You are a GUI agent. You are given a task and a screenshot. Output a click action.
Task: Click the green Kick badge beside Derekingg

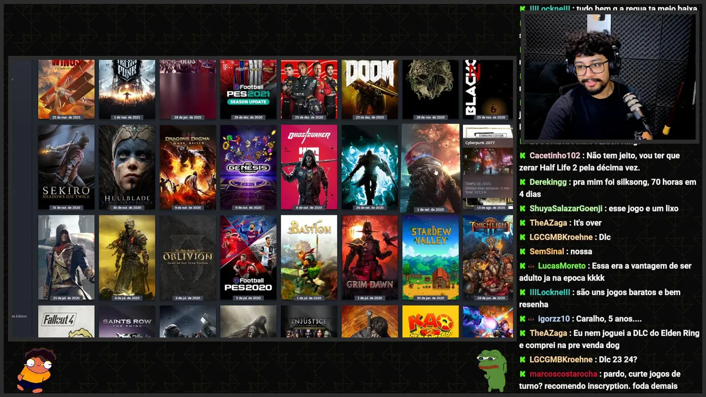(522, 182)
